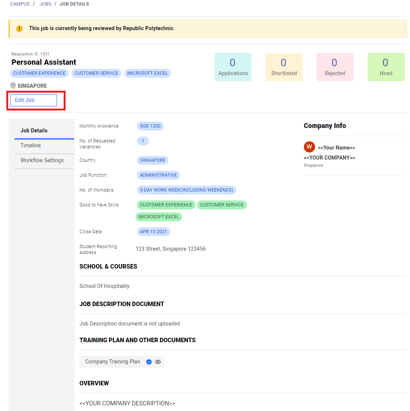Open the Rejected count tile
410x411 pixels.
coord(335,67)
